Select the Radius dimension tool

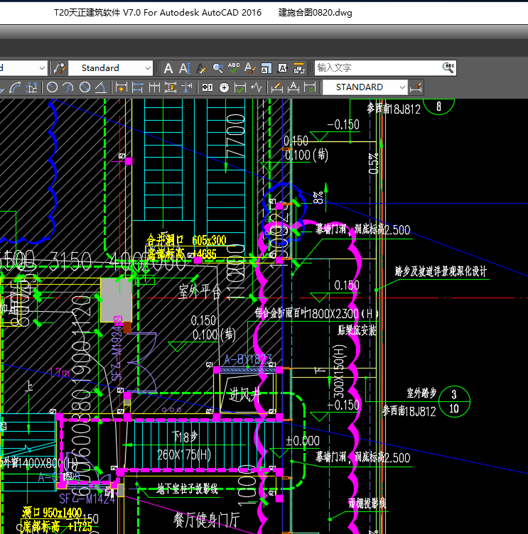pos(53,87)
